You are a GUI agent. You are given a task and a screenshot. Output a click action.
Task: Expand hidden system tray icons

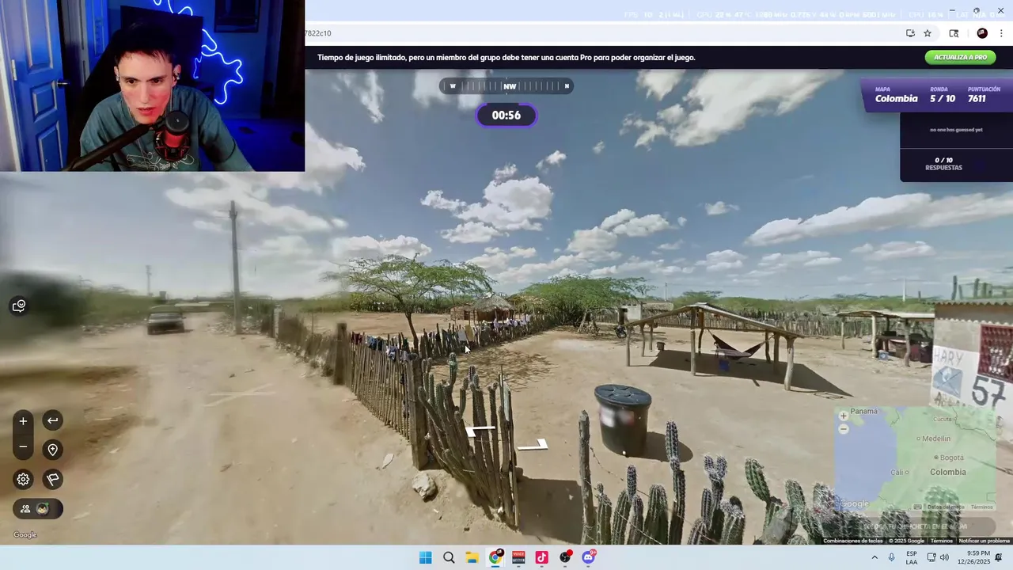pyautogui.click(x=875, y=557)
